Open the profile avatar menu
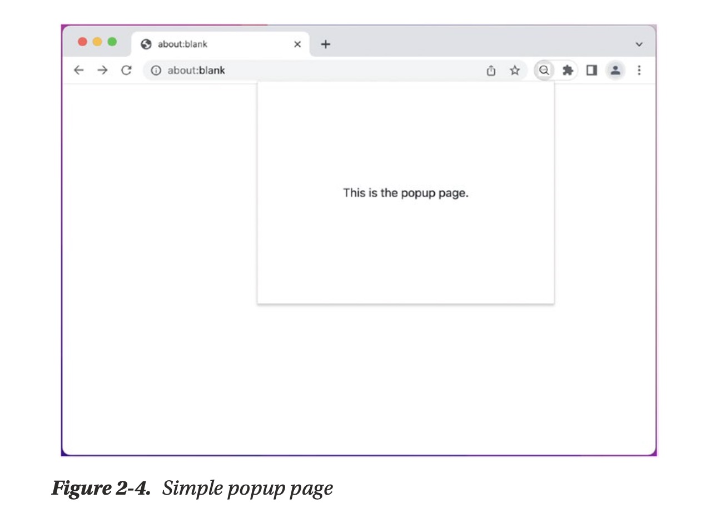This screenshot has height=508, width=706. (615, 71)
